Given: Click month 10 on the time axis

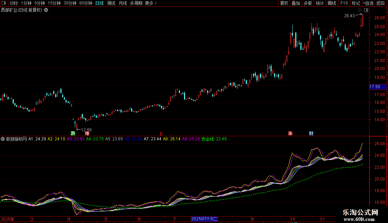Looking at the screenshot, I should tap(293, 219).
